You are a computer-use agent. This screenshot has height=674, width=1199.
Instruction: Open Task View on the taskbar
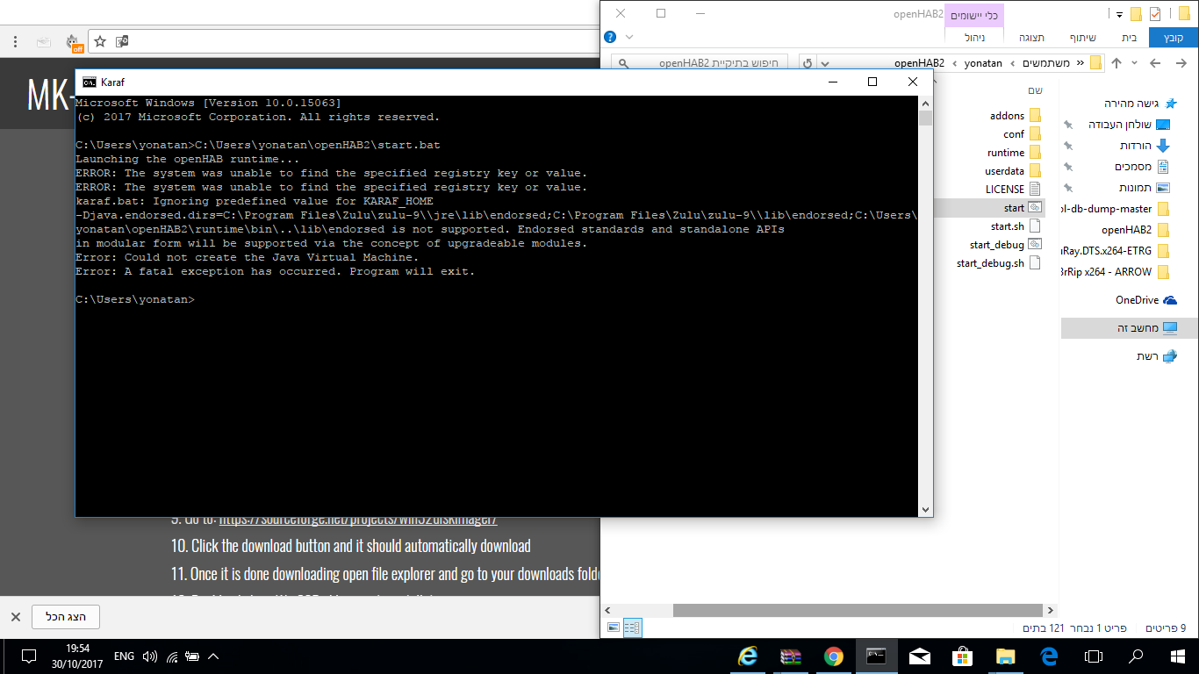(1093, 656)
